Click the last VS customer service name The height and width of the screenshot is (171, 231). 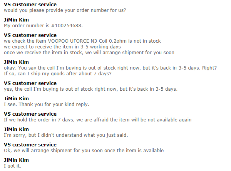pyautogui.click(x=30, y=145)
